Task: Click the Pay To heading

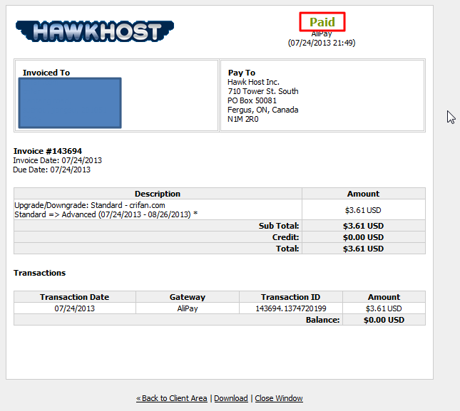Action: [x=242, y=73]
